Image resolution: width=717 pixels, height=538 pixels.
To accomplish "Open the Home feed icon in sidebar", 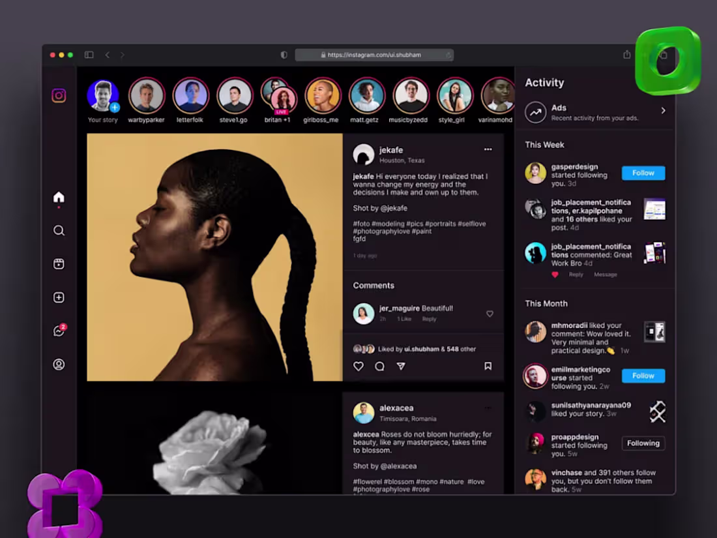I will [x=59, y=197].
